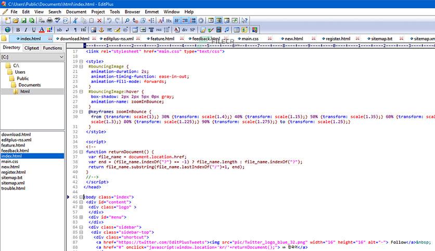Open the [C:] drive dropdown

pos(61,57)
